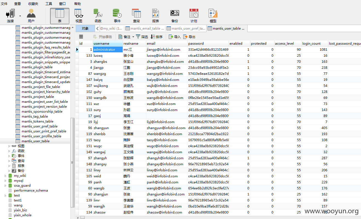Viewport: 361px width, 219px height.
Task: Expand the test database node
Action: click(x=5, y=195)
